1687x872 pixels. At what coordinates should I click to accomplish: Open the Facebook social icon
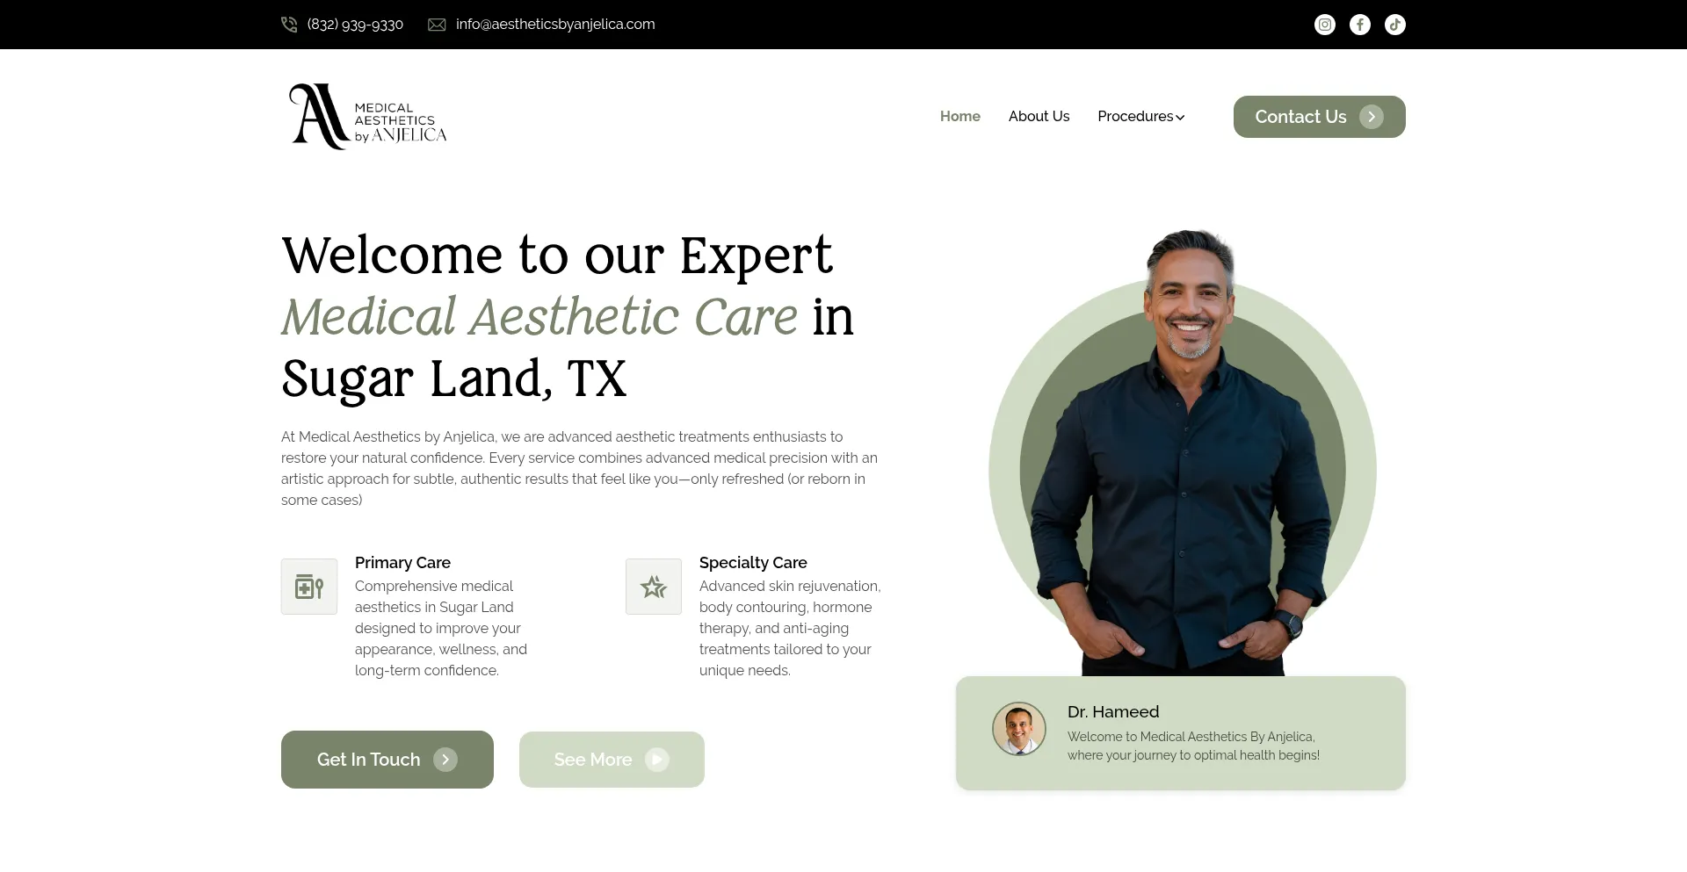pyautogui.click(x=1359, y=25)
